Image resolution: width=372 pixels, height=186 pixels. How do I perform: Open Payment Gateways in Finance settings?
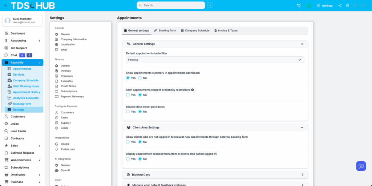coord(72,97)
